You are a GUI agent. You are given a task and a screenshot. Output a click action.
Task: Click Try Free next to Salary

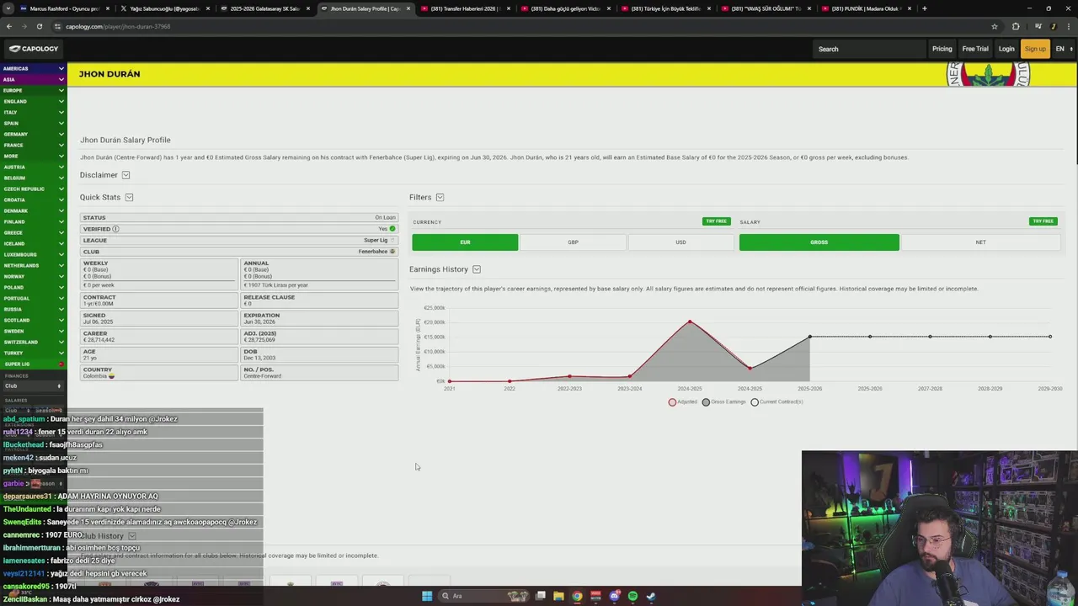point(1043,221)
